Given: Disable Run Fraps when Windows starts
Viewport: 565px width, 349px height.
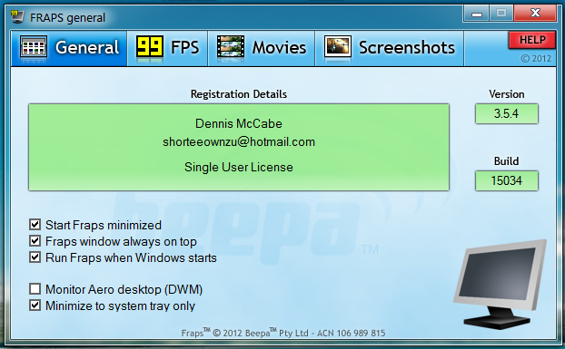Looking at the screenshot, I should click(35, 257).
